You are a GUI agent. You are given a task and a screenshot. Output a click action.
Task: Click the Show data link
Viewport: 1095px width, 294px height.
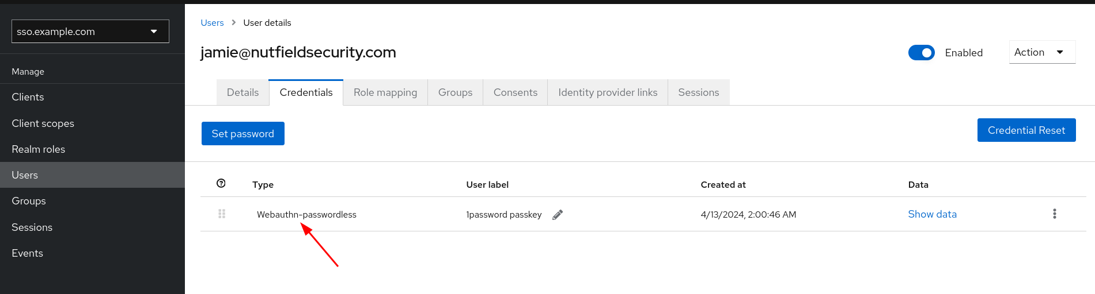coord(931,214)
